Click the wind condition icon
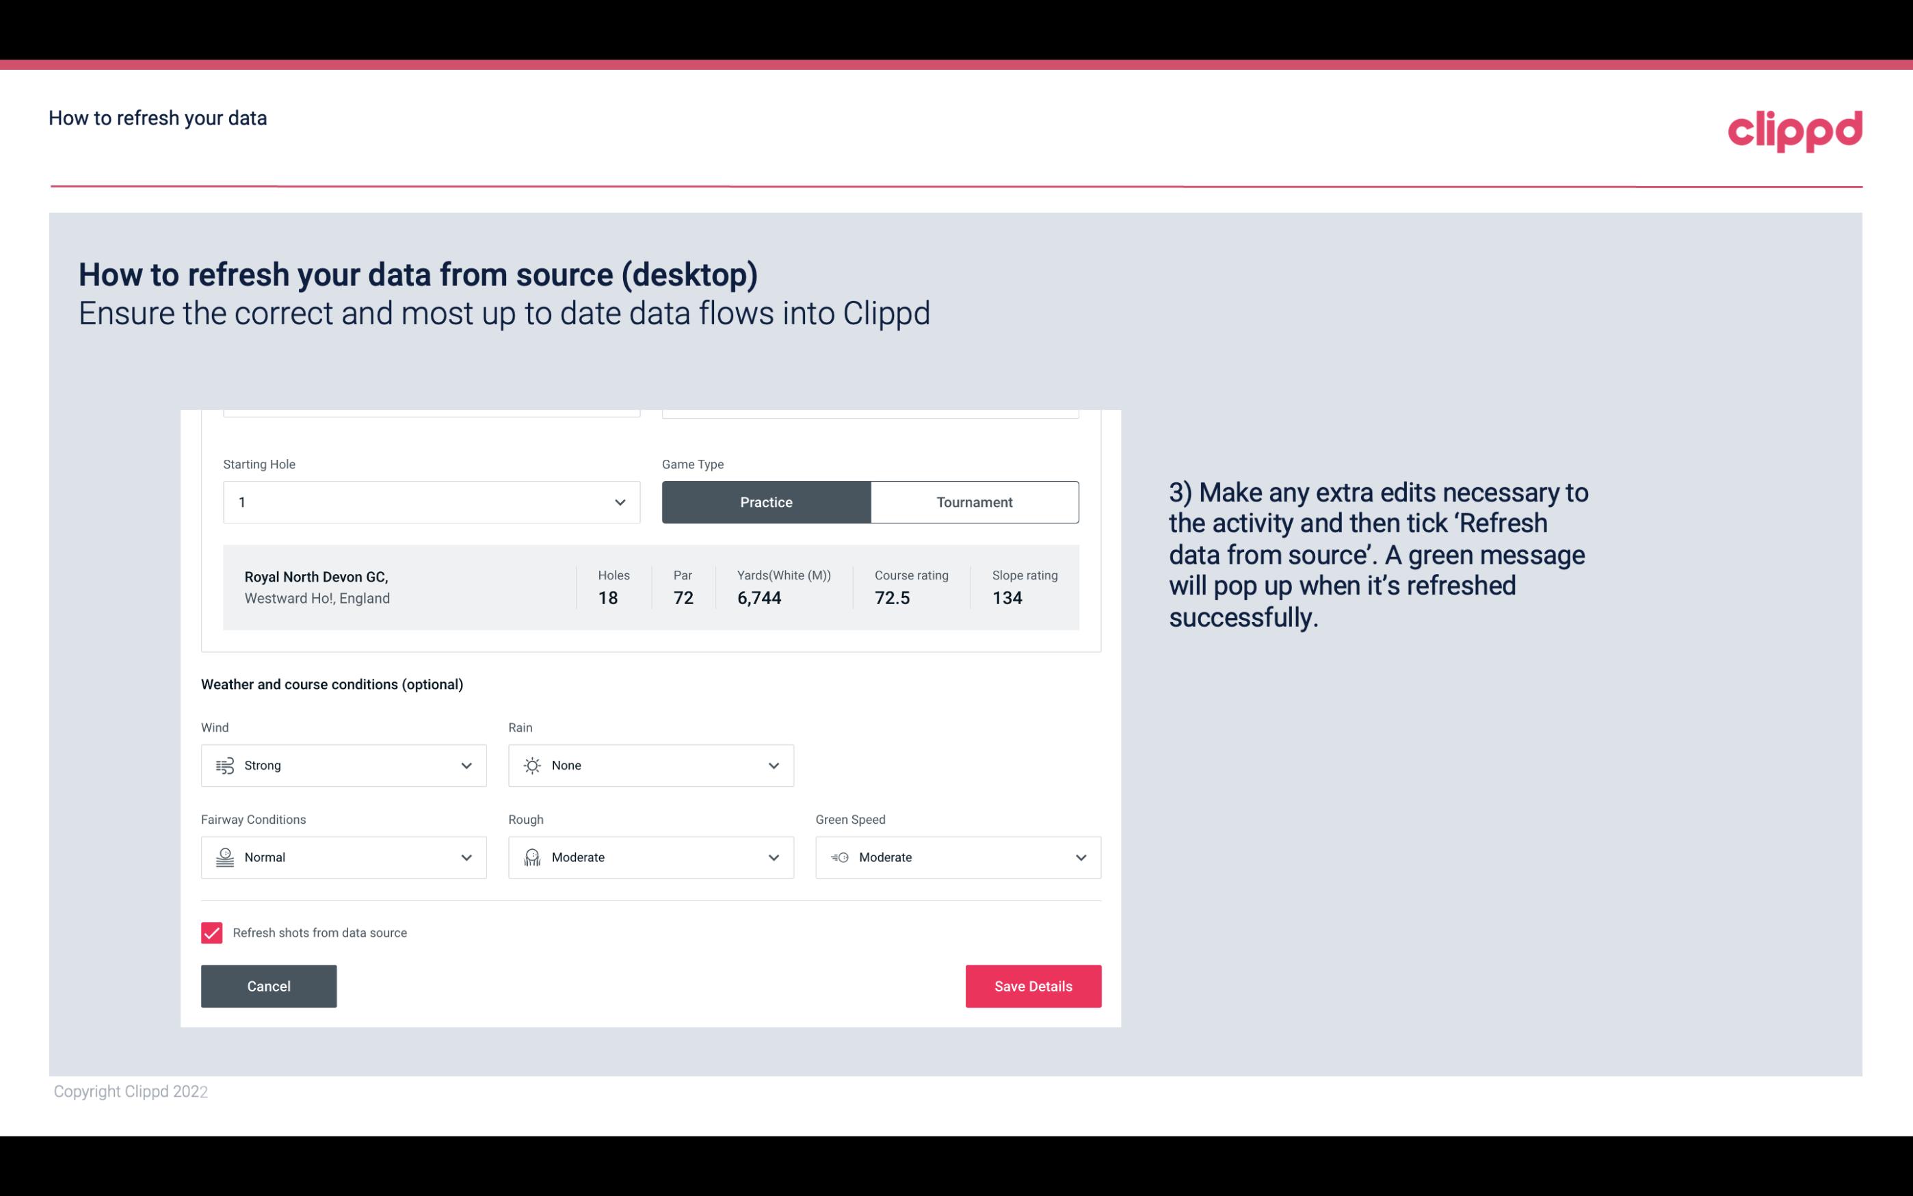 tap(224, 765)
